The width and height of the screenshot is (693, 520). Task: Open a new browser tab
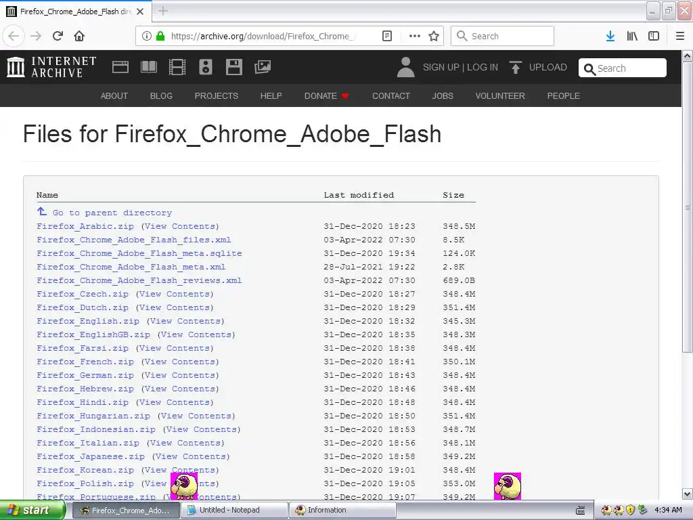point(163,11)
